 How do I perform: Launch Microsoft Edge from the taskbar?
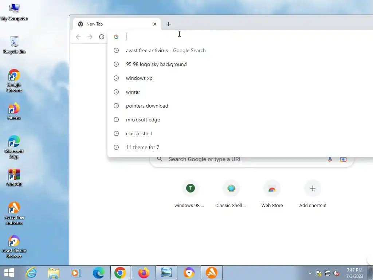point(98,273)
